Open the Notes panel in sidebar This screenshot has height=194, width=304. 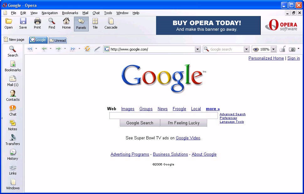point(13,125)
